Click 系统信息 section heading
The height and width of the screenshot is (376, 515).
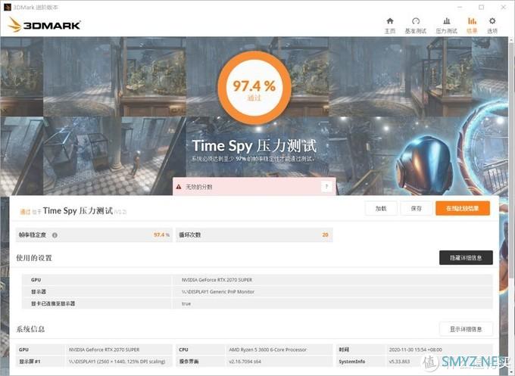click(x=30, y=329)
